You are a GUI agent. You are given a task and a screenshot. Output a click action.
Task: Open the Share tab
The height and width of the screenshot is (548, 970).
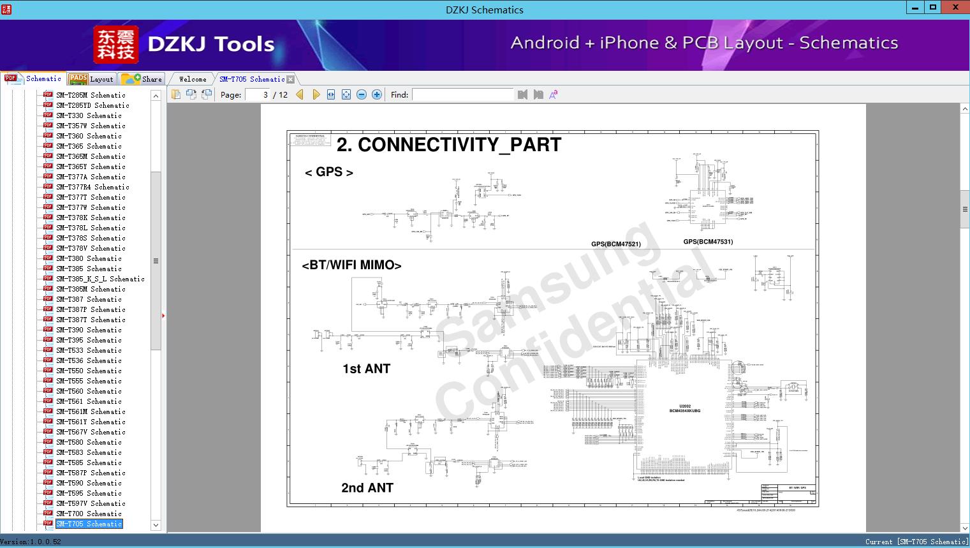pos(142,79)
